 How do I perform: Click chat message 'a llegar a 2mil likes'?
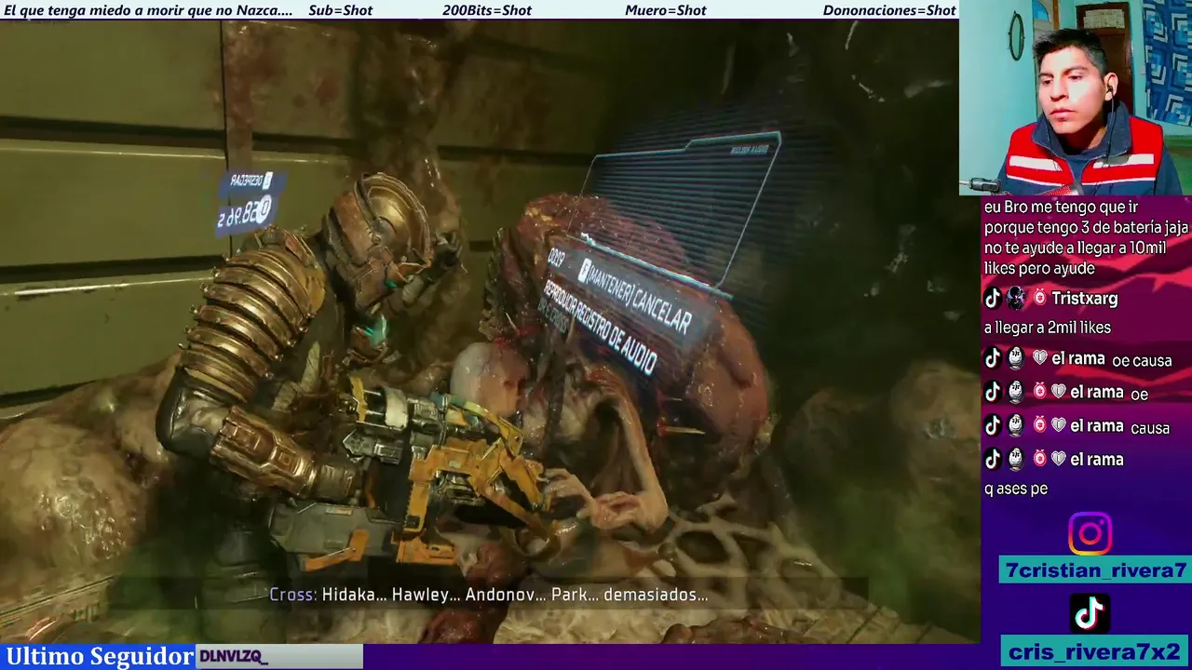1048,328
